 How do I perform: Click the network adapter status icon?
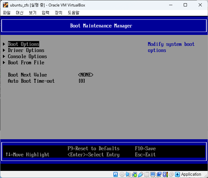(134, 174)
